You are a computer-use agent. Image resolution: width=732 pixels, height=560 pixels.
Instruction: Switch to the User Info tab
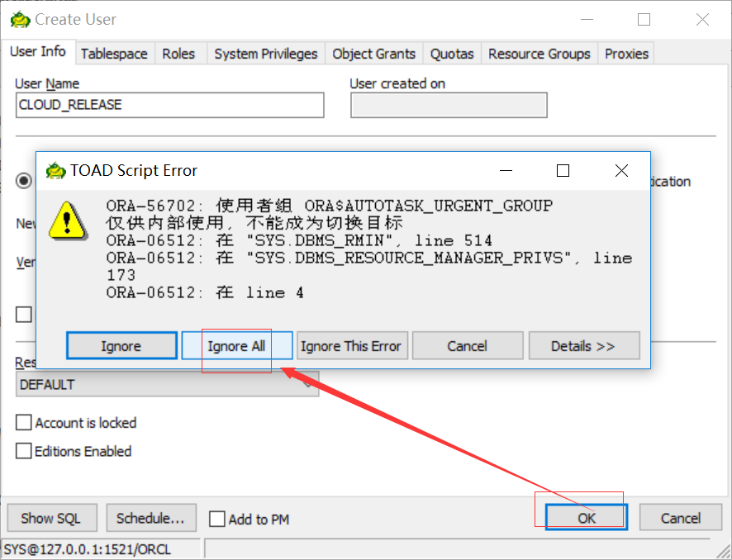pyautogui.click(x=38, y=52)
